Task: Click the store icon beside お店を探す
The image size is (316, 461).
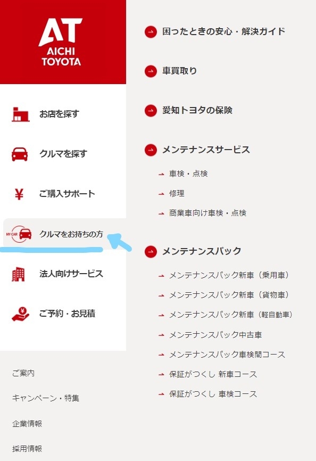Action: [20, 114]
